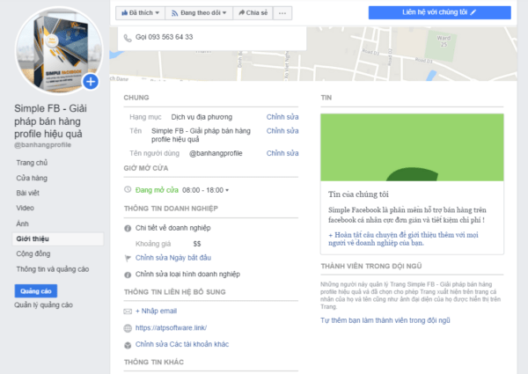Screen dimensions: 528x374
Task: Open Trang chủ in left sidebar
Action: click(32, 163)
